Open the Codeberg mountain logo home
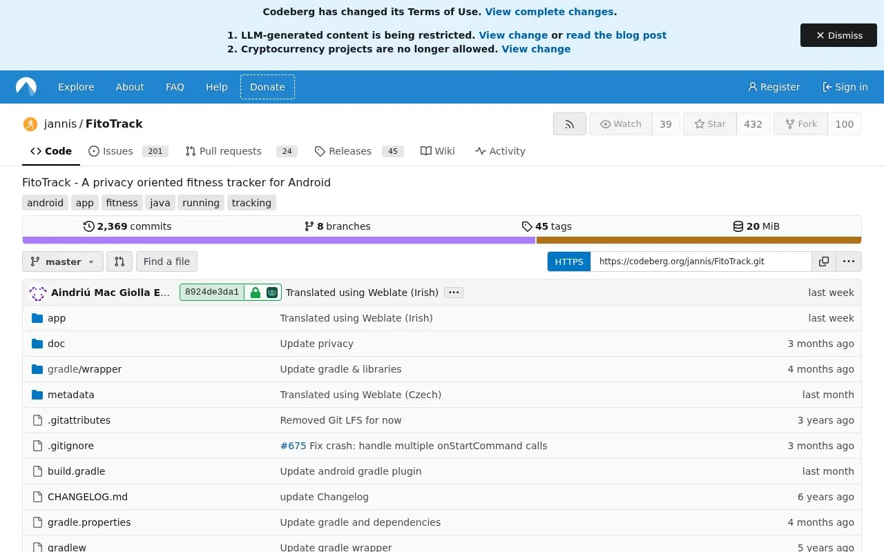The width and height of the screenshot is (884, 552). tap(26, 87)
